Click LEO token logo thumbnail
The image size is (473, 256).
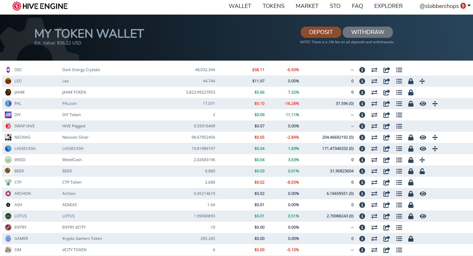point(8,81)
